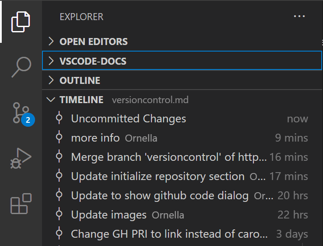
Task: Open the Run and Debug view
Action: point(21,158)
